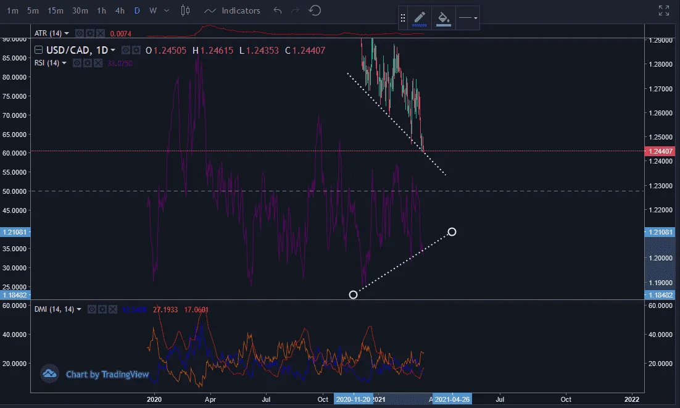Remove the RSI indicator
The height and width of the screenshot is (408, 680).
(x=98, y=64)
